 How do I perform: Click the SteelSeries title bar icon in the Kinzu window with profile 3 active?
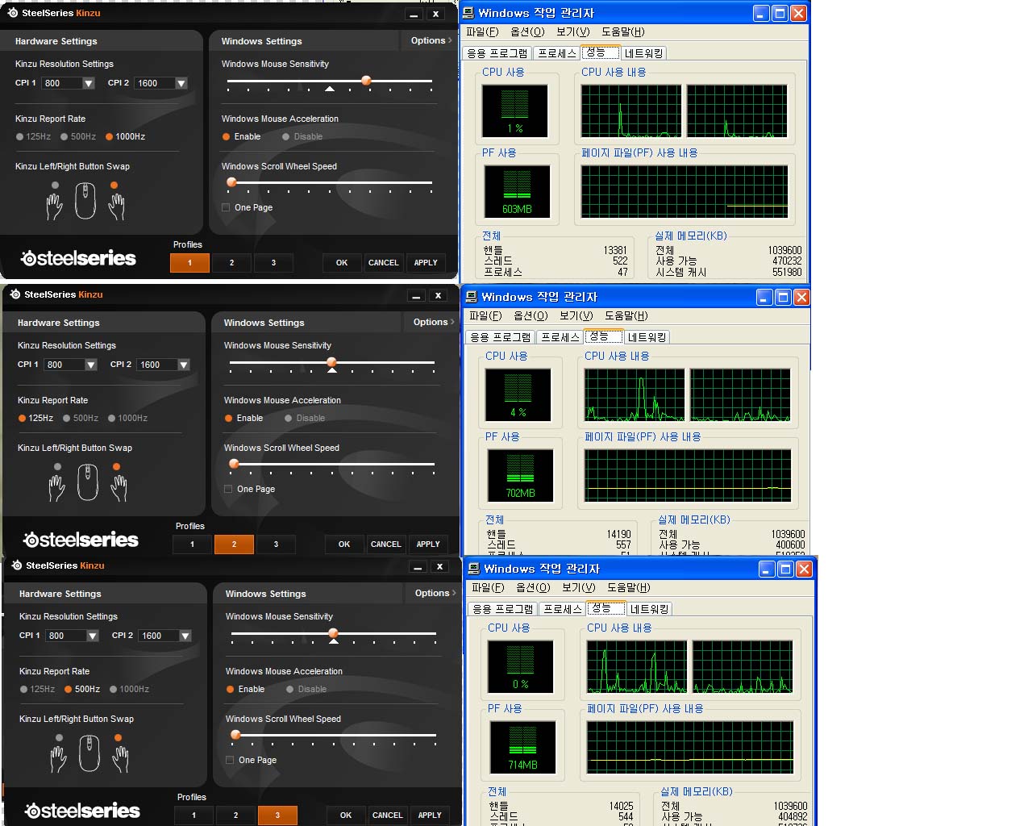coord(16,565)
